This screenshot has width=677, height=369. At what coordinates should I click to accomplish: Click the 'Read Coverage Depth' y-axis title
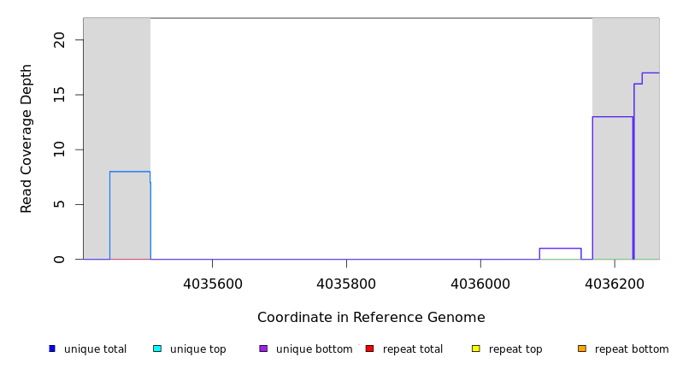(27, 138)
